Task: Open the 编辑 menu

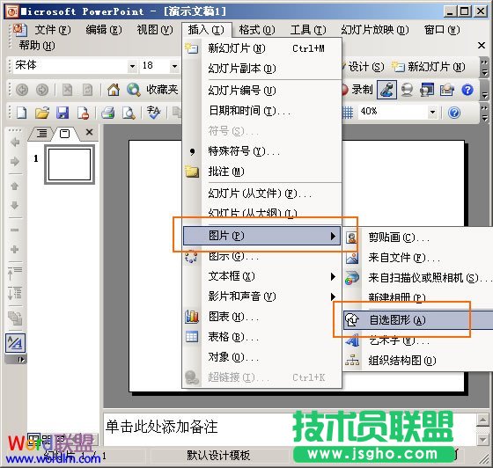Action: click(104, 30)
